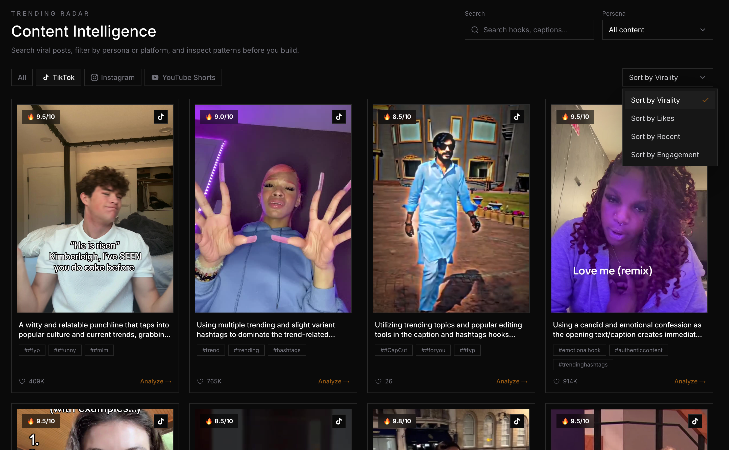This screenshot has width=729, height=450.
Task: Select 'Sort by Likes' option
Action: [652, 118]
